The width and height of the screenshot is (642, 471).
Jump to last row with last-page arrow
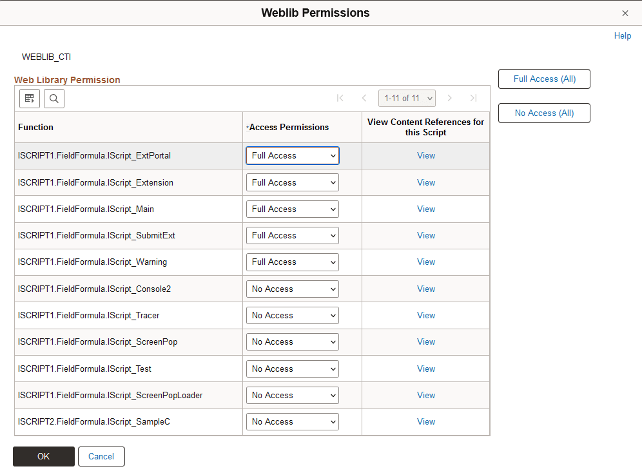click(473, 98)
